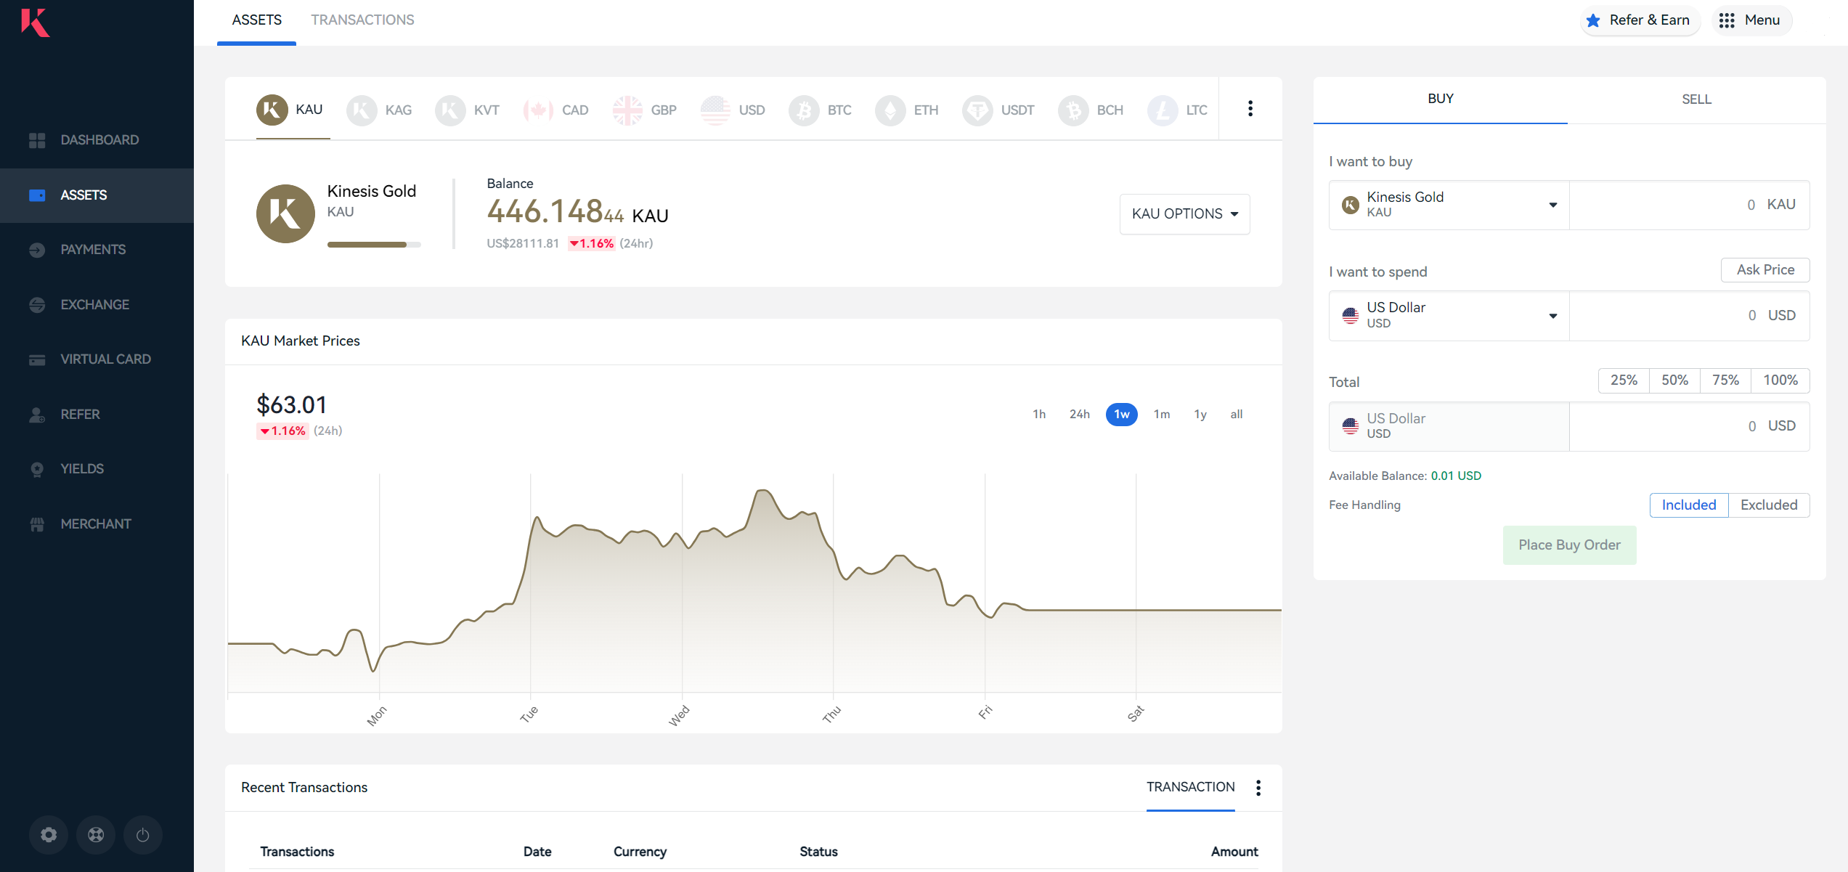This screenshot has width=1848, height=872.
Task: Click the Status column header
Action: click(x=818, y=852)
